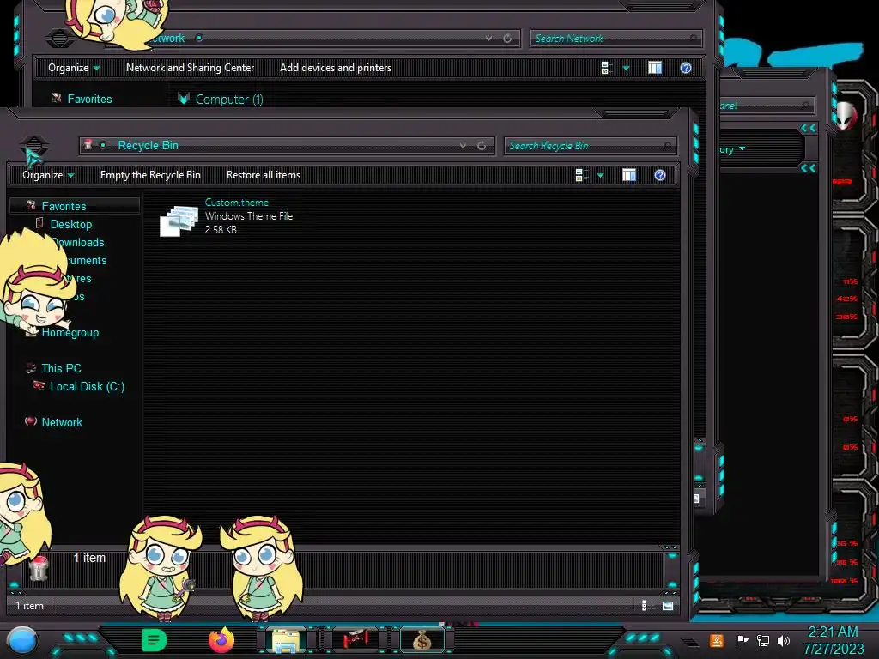
Task: Change view icon in Recycle Bin toolbar
Action: click(581, 175)
